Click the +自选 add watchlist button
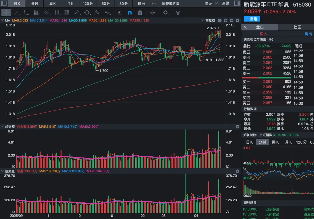314x219 pixels. click(x=252, y=19)
